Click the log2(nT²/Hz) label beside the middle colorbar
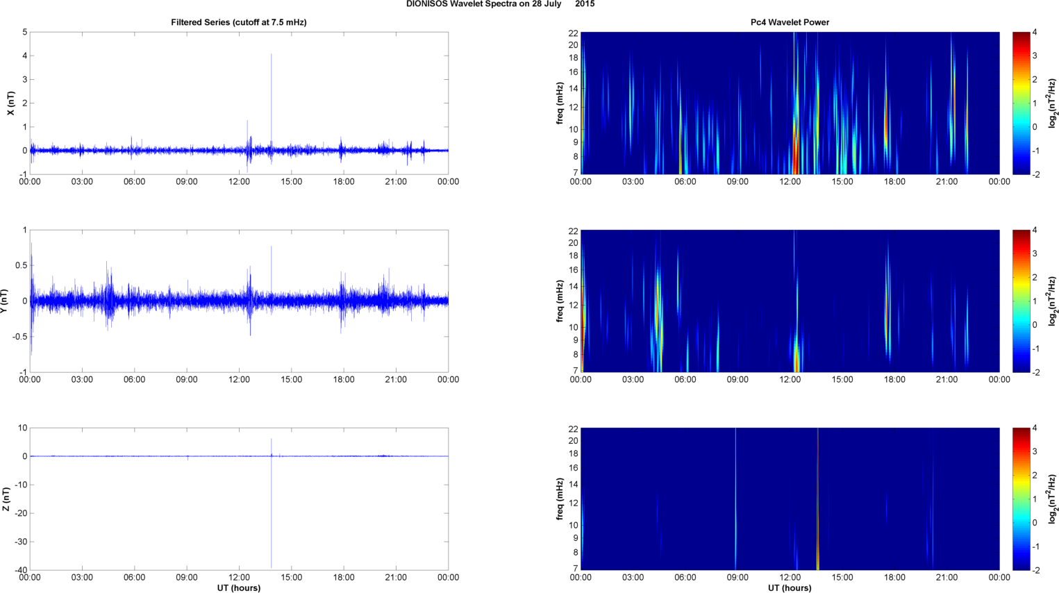 point(1053,301)
